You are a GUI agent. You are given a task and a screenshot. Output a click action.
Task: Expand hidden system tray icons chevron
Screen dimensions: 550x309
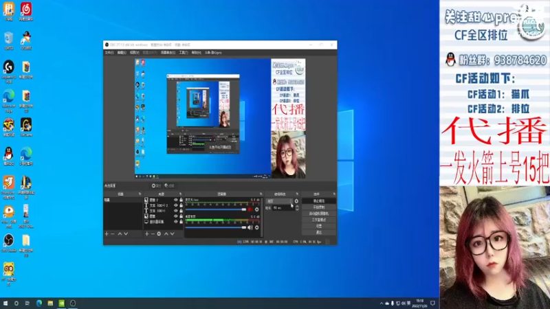tap(382, 304)
